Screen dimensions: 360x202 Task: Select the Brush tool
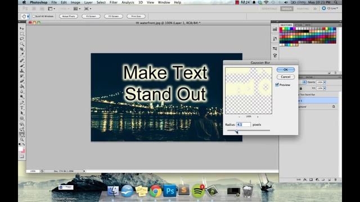22,66
